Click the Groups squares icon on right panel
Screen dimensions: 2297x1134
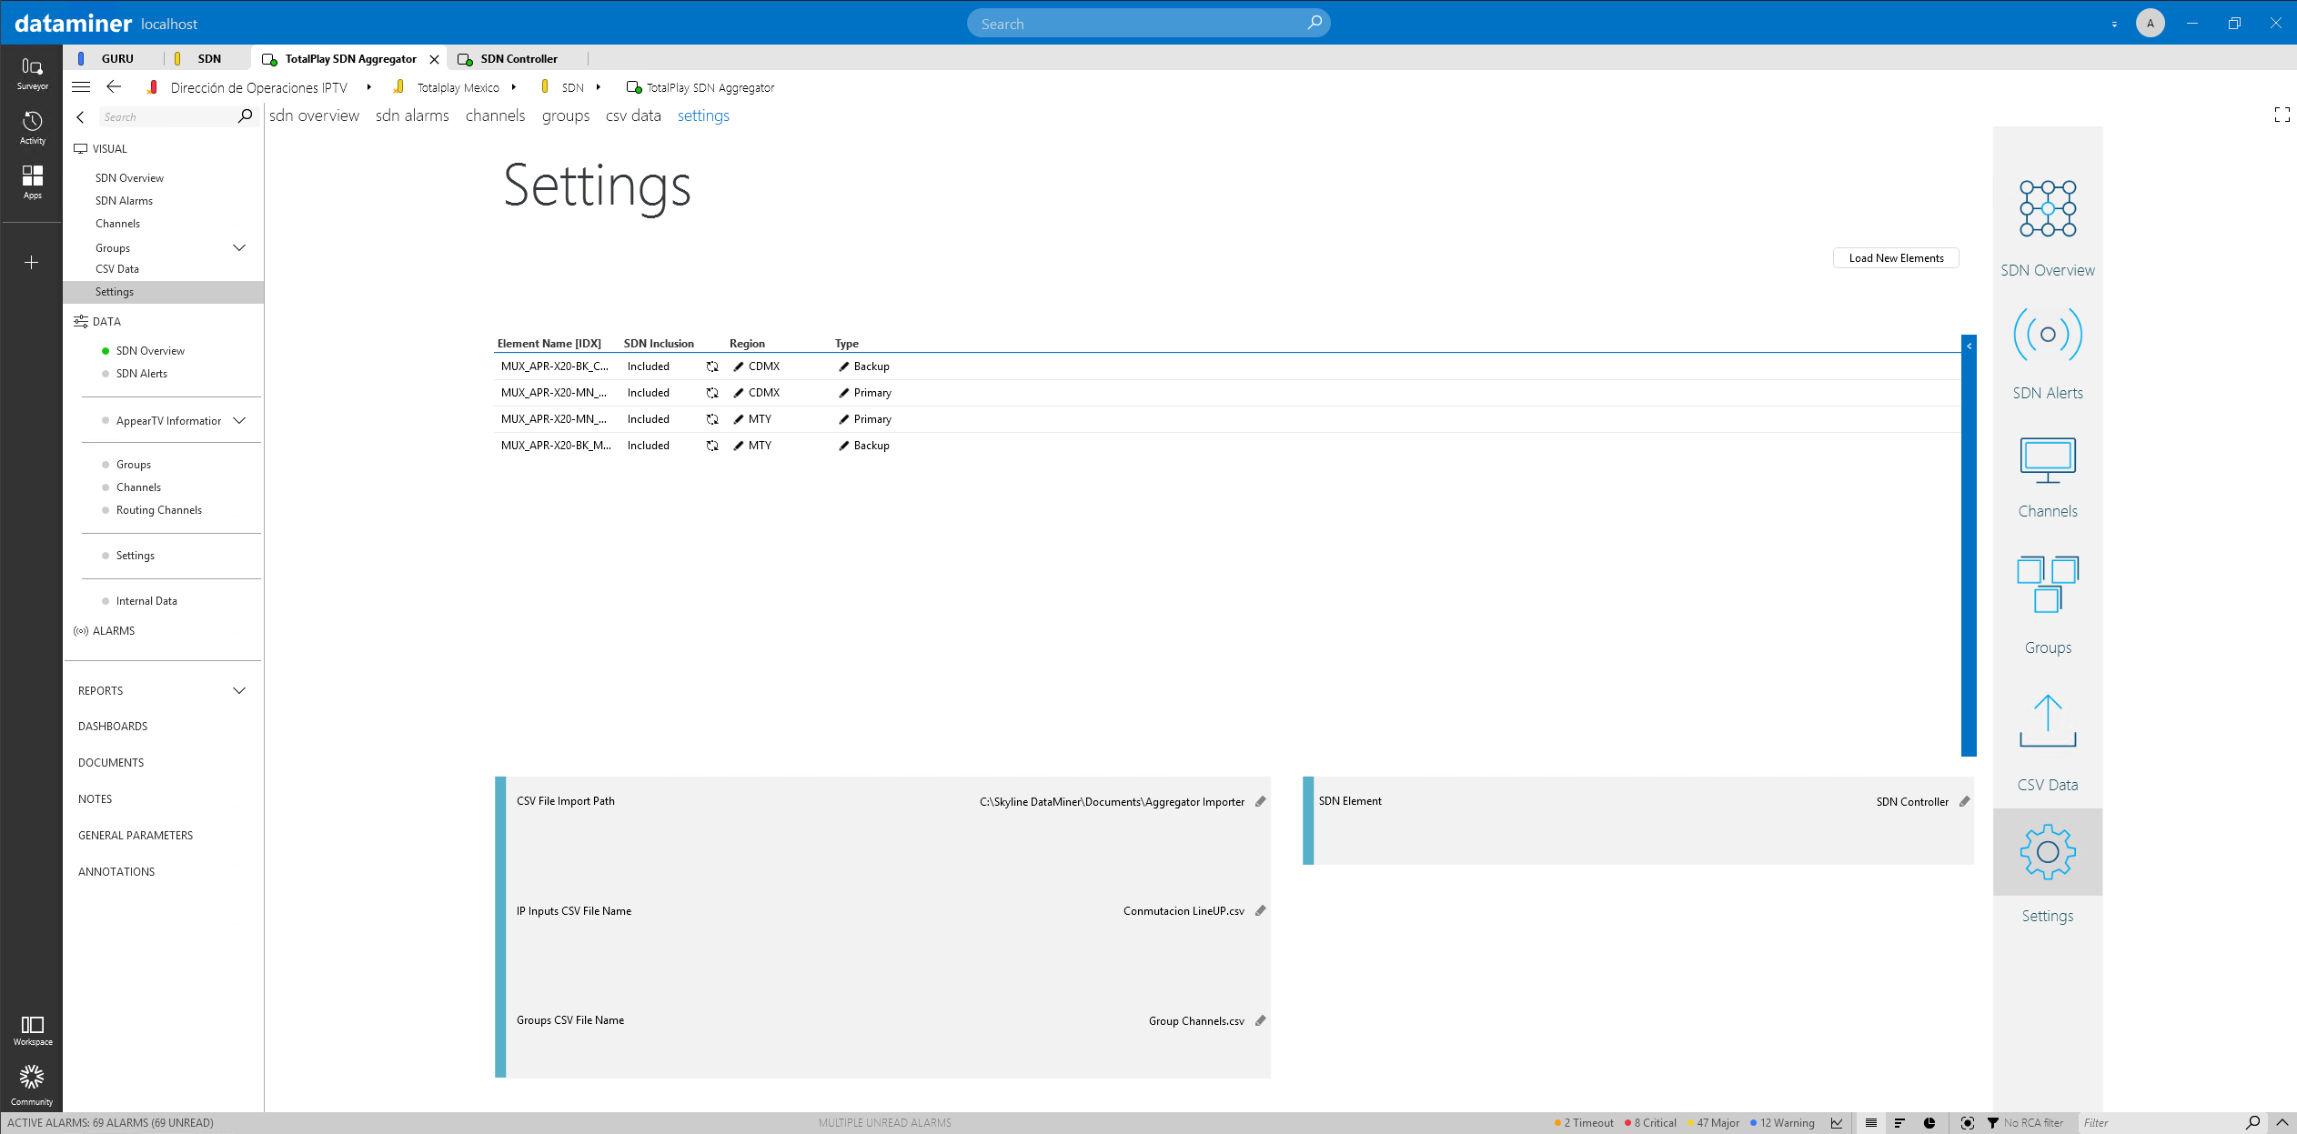[x=2047, y=584]
